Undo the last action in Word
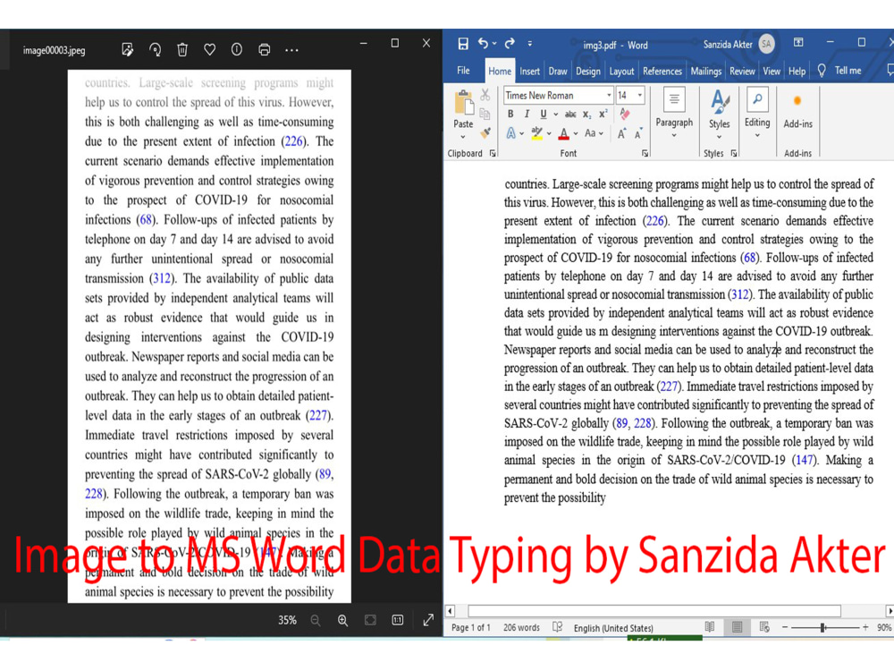Screen dimensions: 894x671 tap(484, 43)
